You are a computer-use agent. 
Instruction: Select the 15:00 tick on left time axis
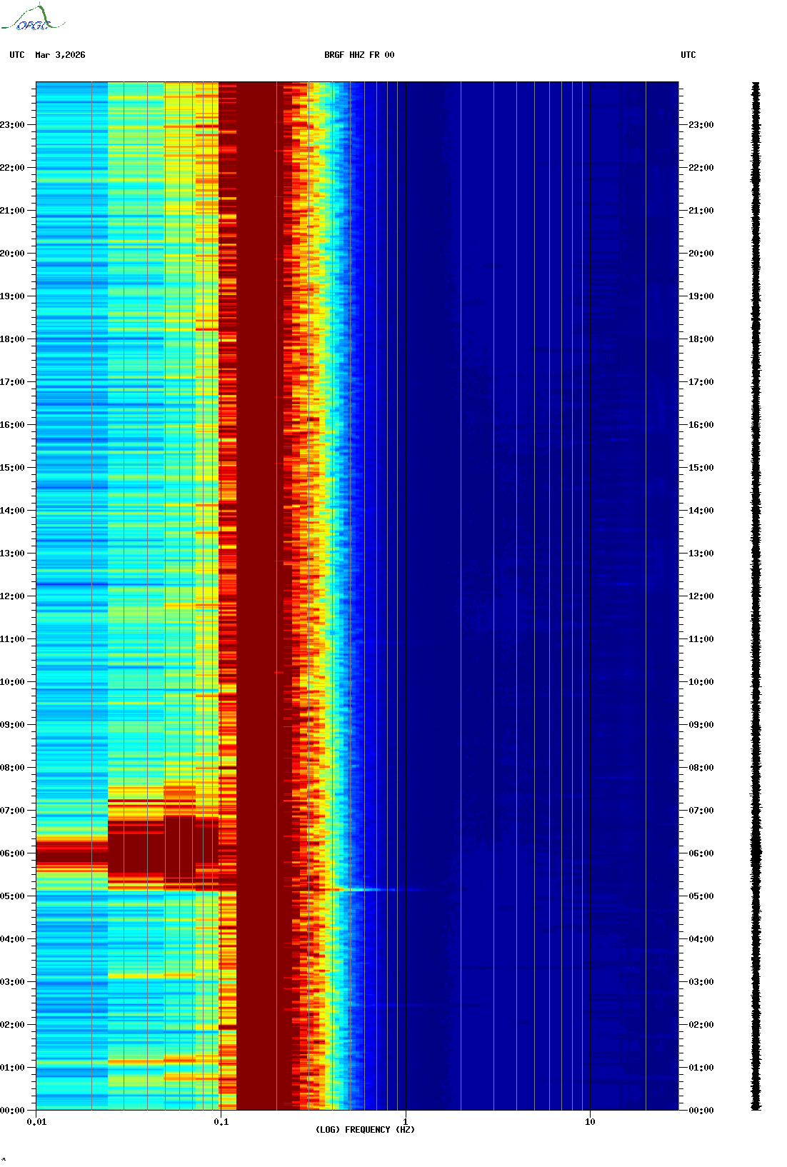point(13,468)
